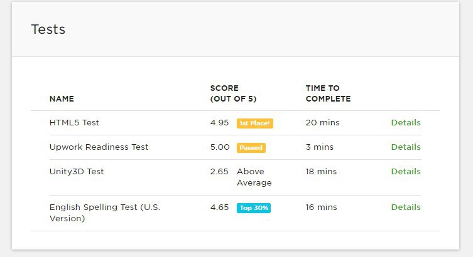This screenshot has width=473, height=257.
Task: Select the Upwork Readiness Test name
Action: pyautogui.click(x=99, y=147)
